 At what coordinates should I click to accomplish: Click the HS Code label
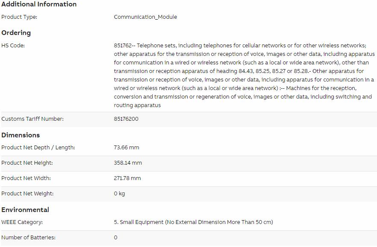coord(13,45)
